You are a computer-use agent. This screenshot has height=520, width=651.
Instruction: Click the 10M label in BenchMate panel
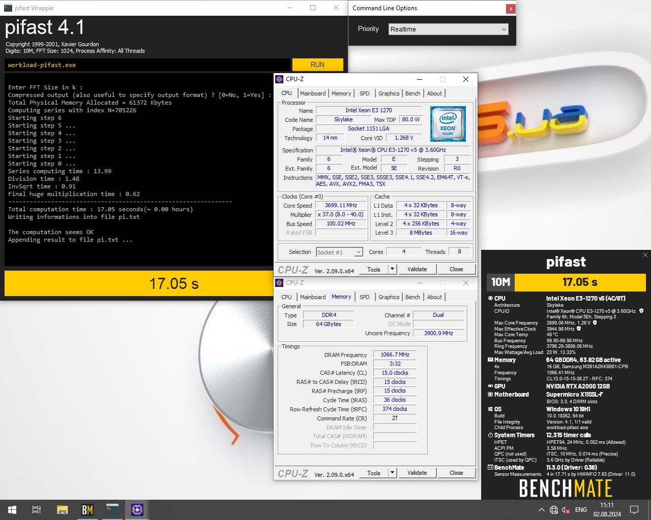(500, 282)
